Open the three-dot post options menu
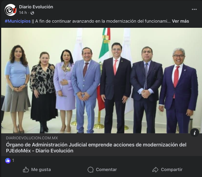202x177 pixels. pos(194,10)
